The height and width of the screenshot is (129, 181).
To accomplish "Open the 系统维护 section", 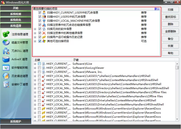I will pos(16,122).
